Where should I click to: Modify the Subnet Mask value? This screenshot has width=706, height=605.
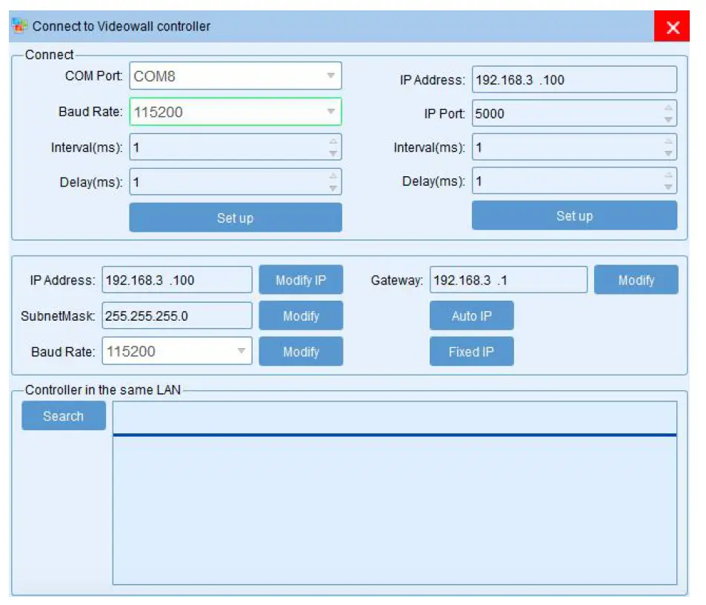coord(301,315)
